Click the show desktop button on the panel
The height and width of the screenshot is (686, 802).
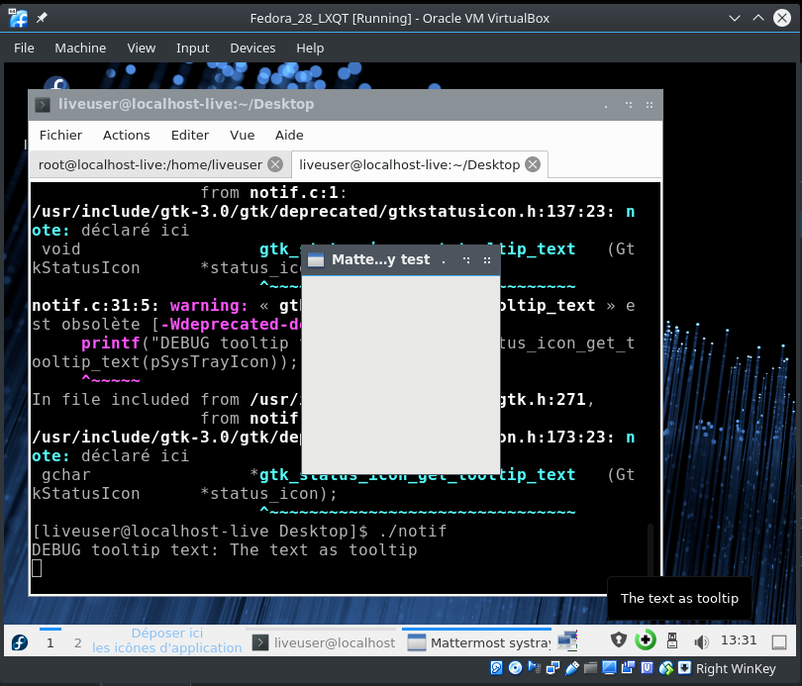[779, 642]
